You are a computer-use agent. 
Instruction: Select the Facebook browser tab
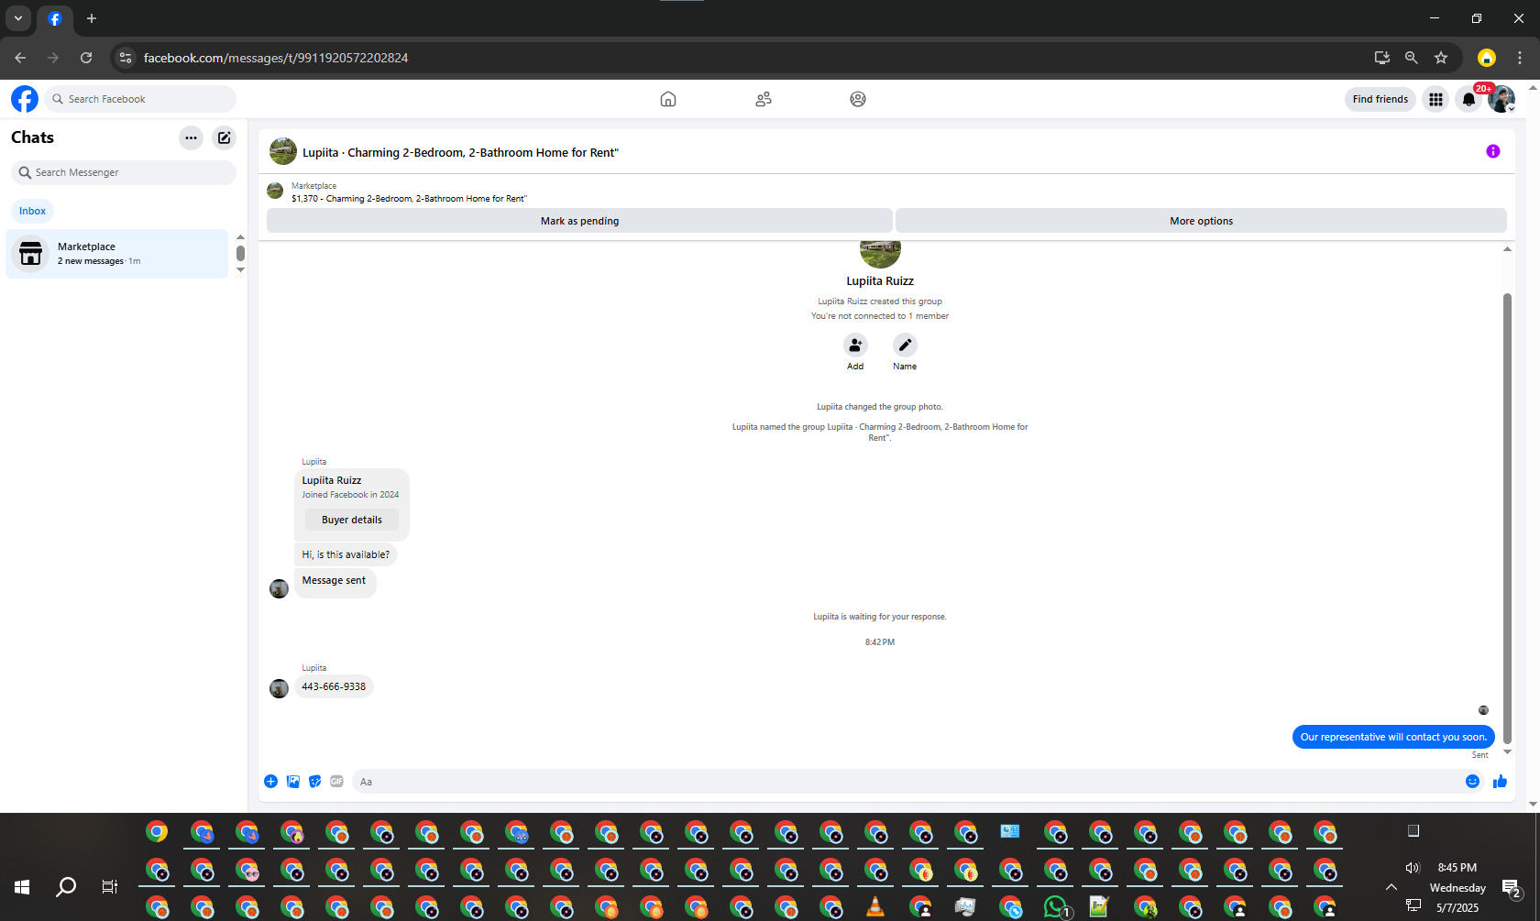tap(55, 19)
